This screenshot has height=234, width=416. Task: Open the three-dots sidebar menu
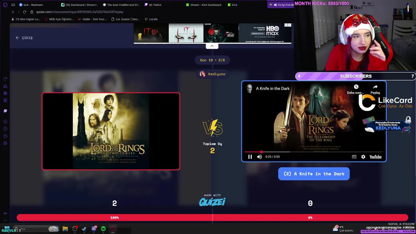tap(5, 220)
